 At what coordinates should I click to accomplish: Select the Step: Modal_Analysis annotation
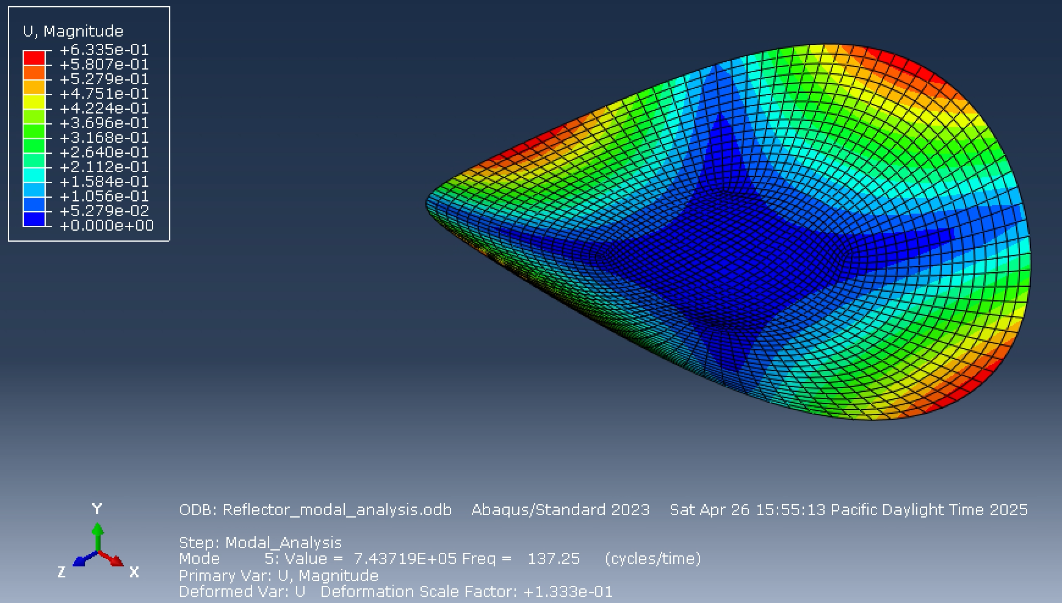coord(259,541)
